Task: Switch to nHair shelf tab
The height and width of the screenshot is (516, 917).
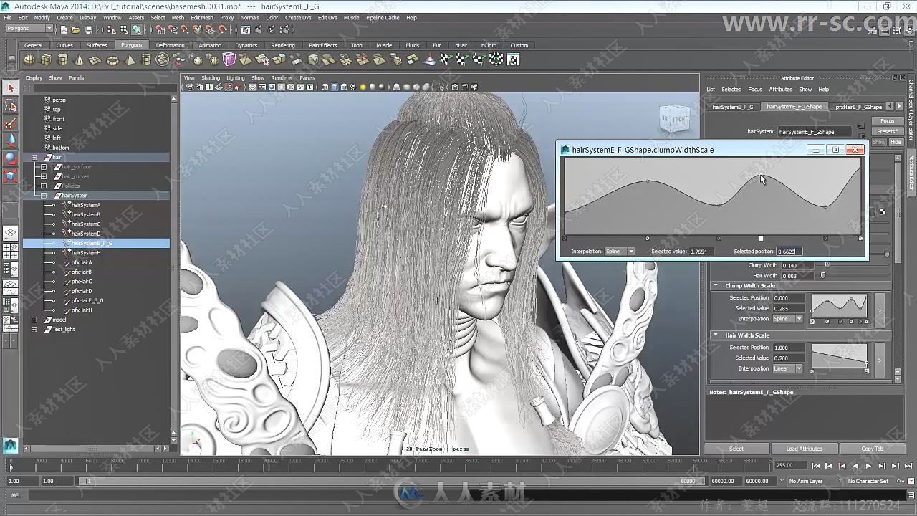Action: [461, 45]
